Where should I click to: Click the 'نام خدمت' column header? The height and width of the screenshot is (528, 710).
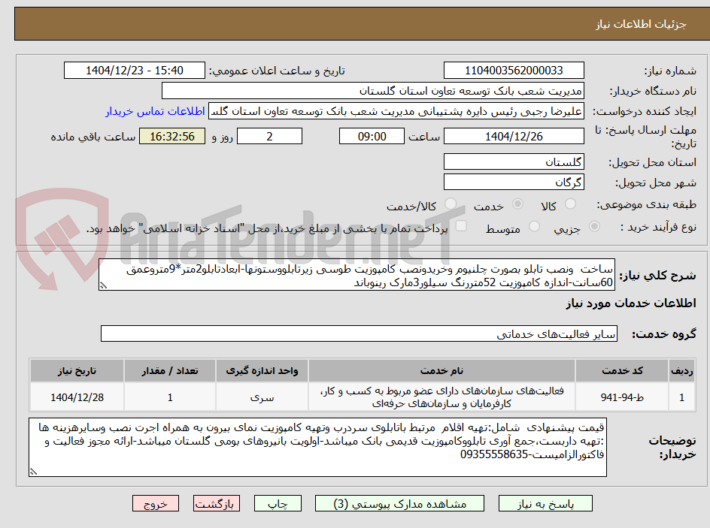click(x=442, y=371)
